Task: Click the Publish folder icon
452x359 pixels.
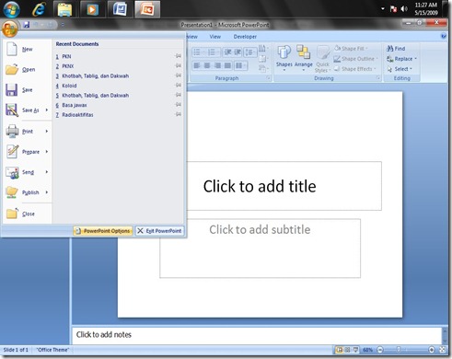Action: (x=12, y=192)
